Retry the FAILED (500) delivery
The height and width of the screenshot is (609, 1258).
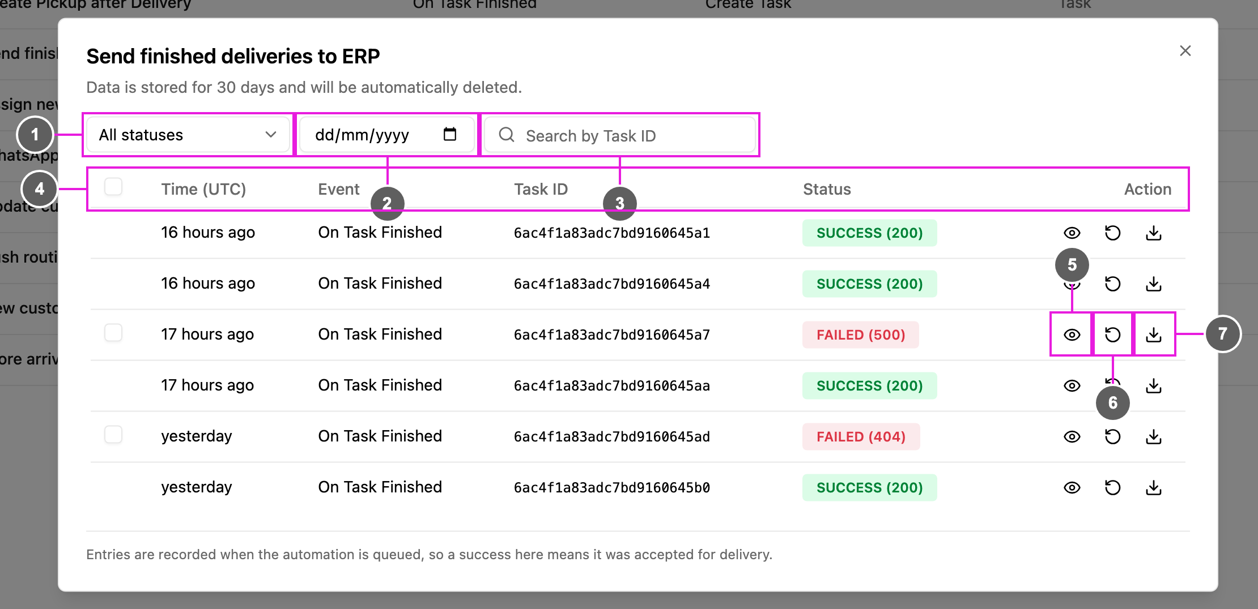1112,334
